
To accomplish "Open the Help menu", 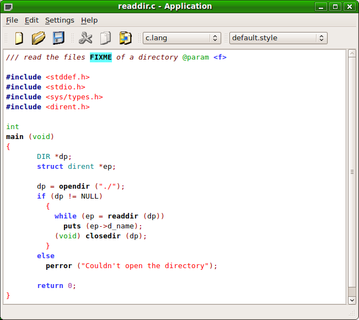I will (x=89, y=20).
